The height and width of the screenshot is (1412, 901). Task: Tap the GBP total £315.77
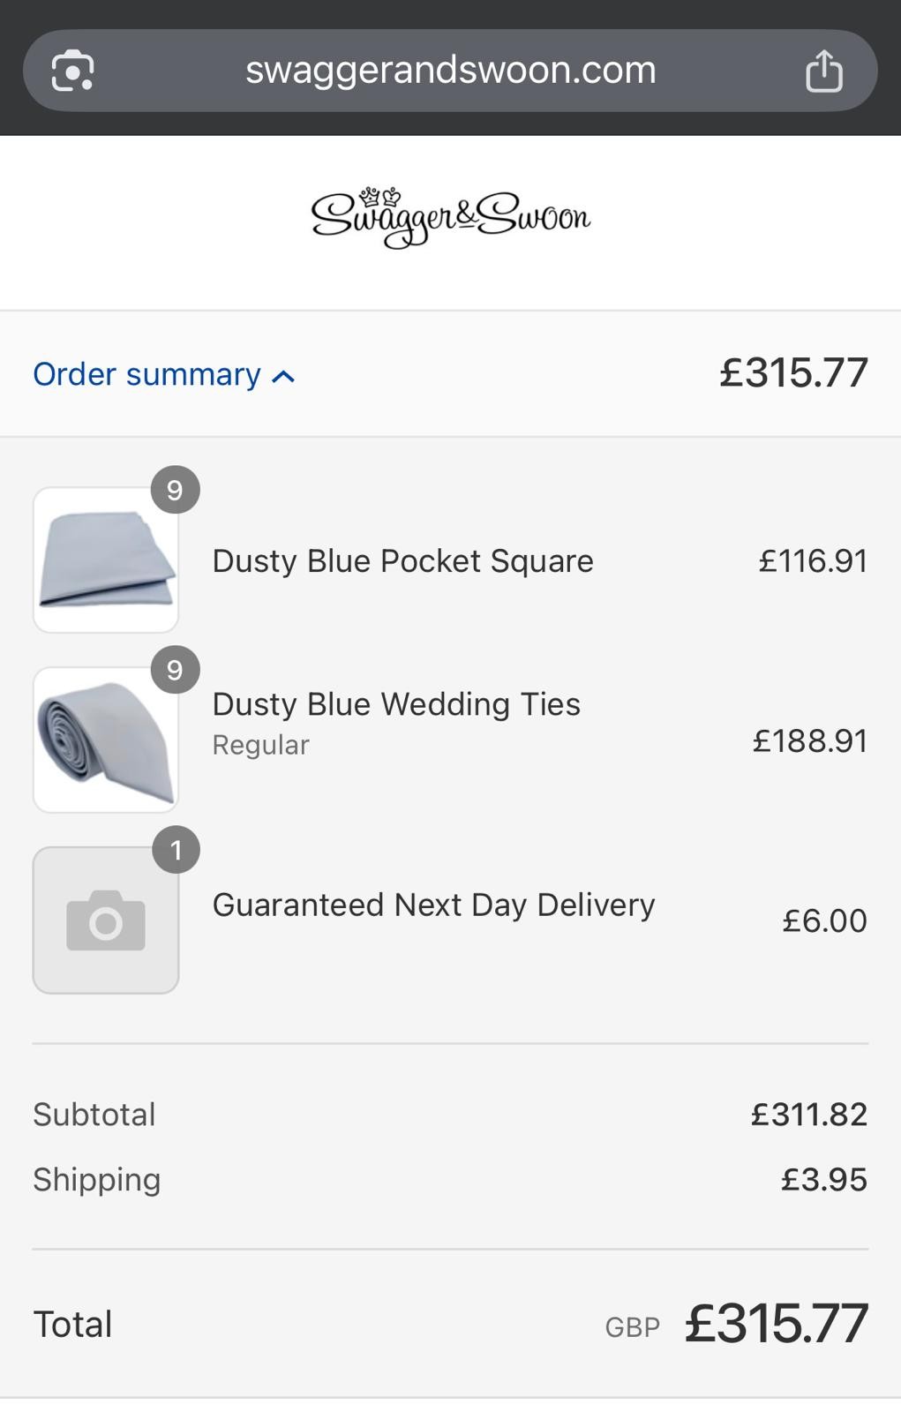click(x=776, y=1324)
